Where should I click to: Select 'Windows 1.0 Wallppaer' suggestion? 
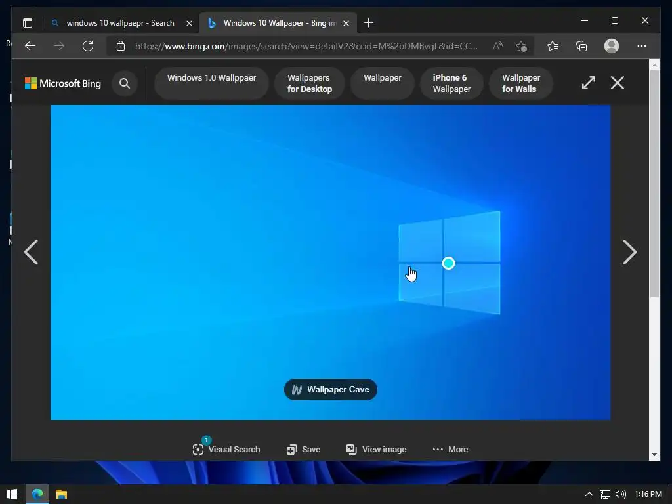[x=212, y=83]
